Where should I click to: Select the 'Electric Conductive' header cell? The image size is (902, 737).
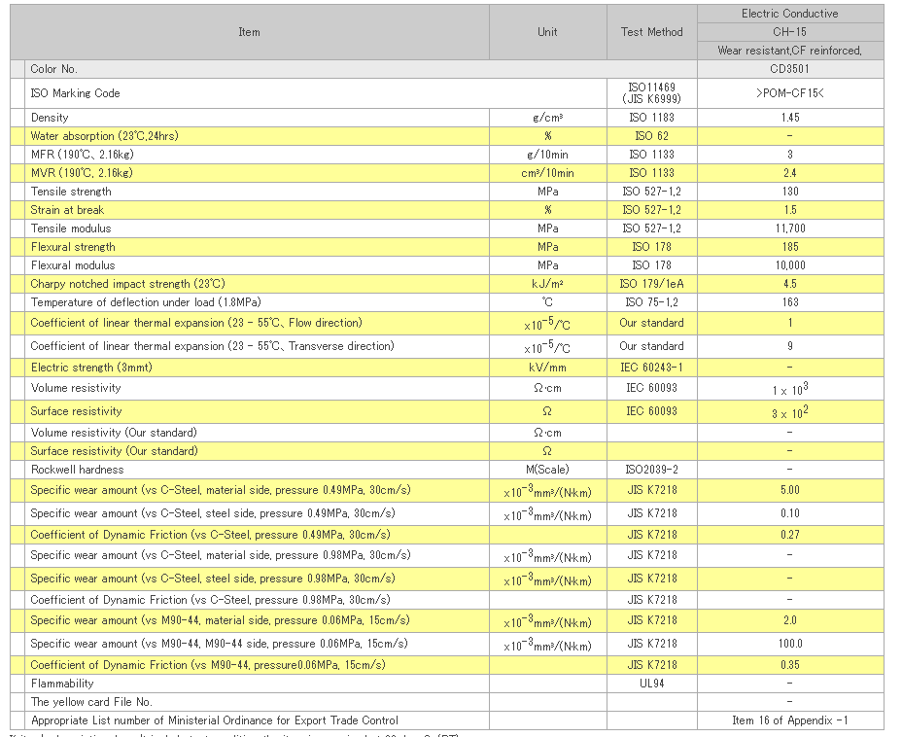789,14
